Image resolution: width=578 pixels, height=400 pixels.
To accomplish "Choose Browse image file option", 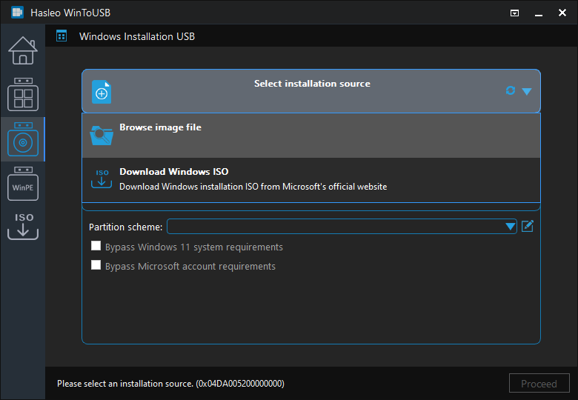I will pyautogui.click(x=311, y=136).
